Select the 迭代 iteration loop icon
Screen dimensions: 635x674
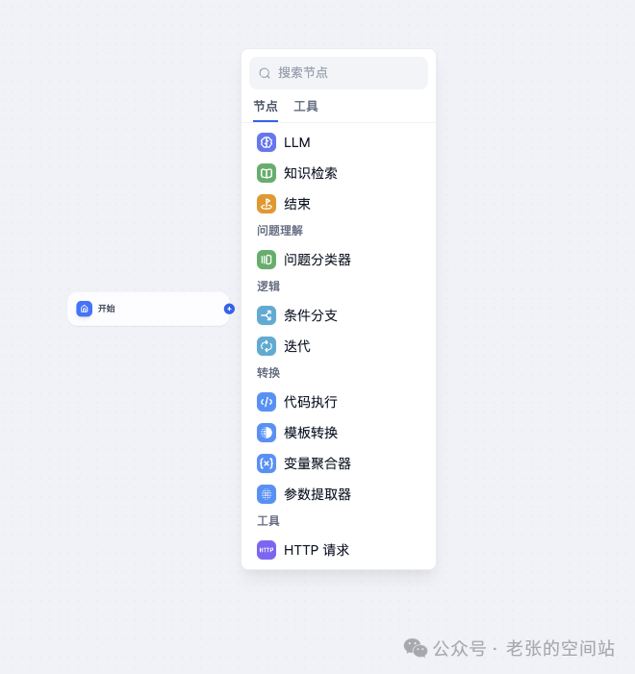coord(267,346)
